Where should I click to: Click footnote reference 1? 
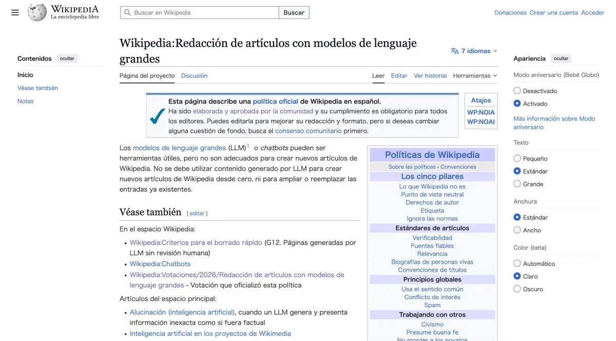click(248, 146)
